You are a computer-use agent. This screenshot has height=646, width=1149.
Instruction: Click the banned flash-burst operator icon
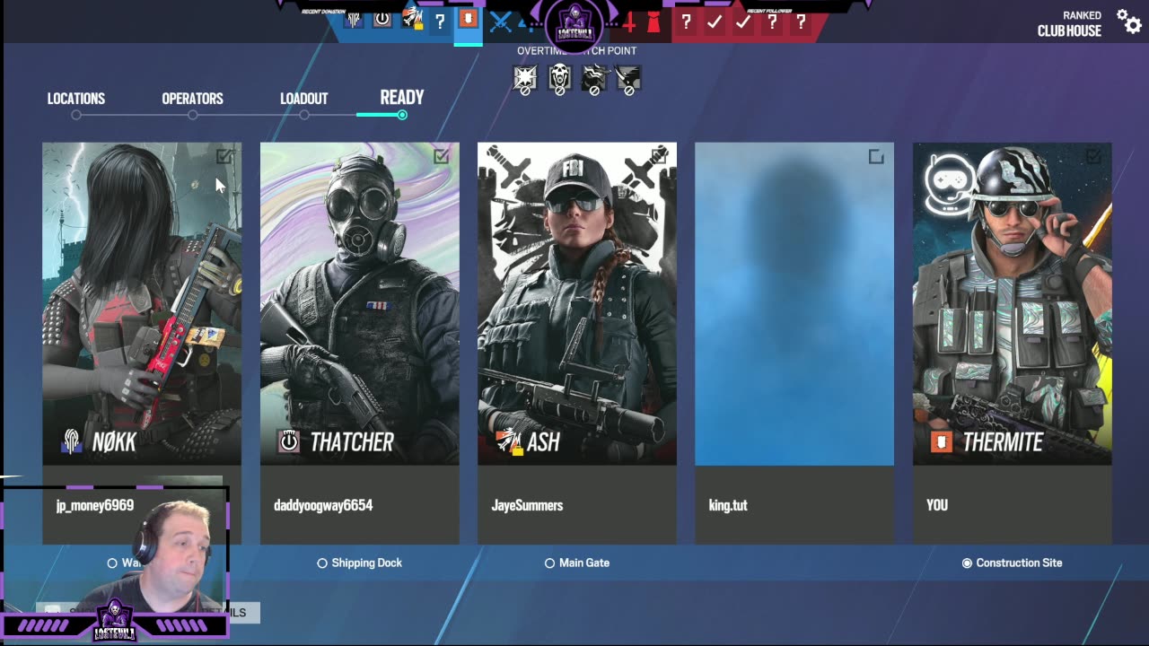coord(525,79)
